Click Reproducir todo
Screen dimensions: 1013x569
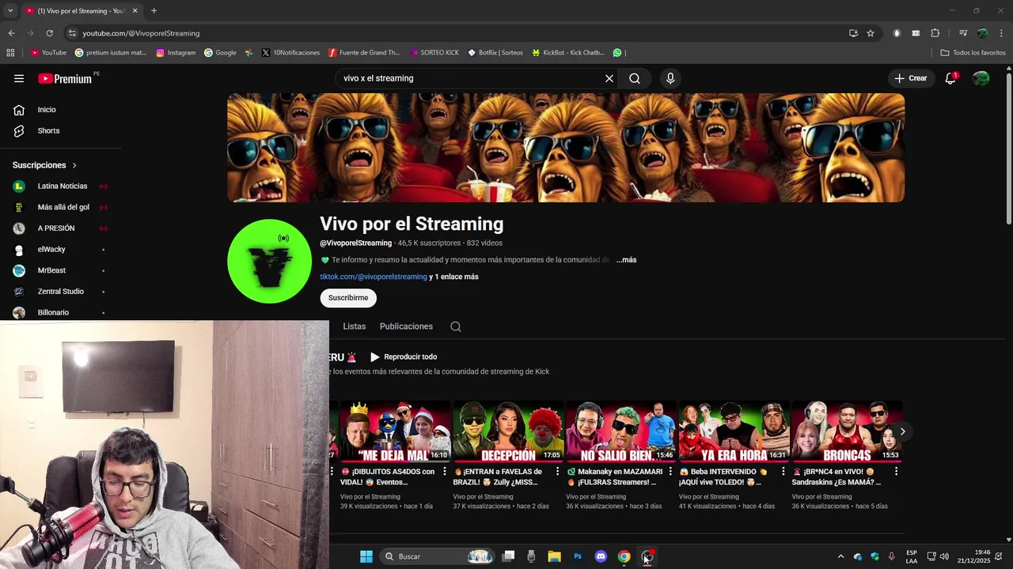click(403, 357)
